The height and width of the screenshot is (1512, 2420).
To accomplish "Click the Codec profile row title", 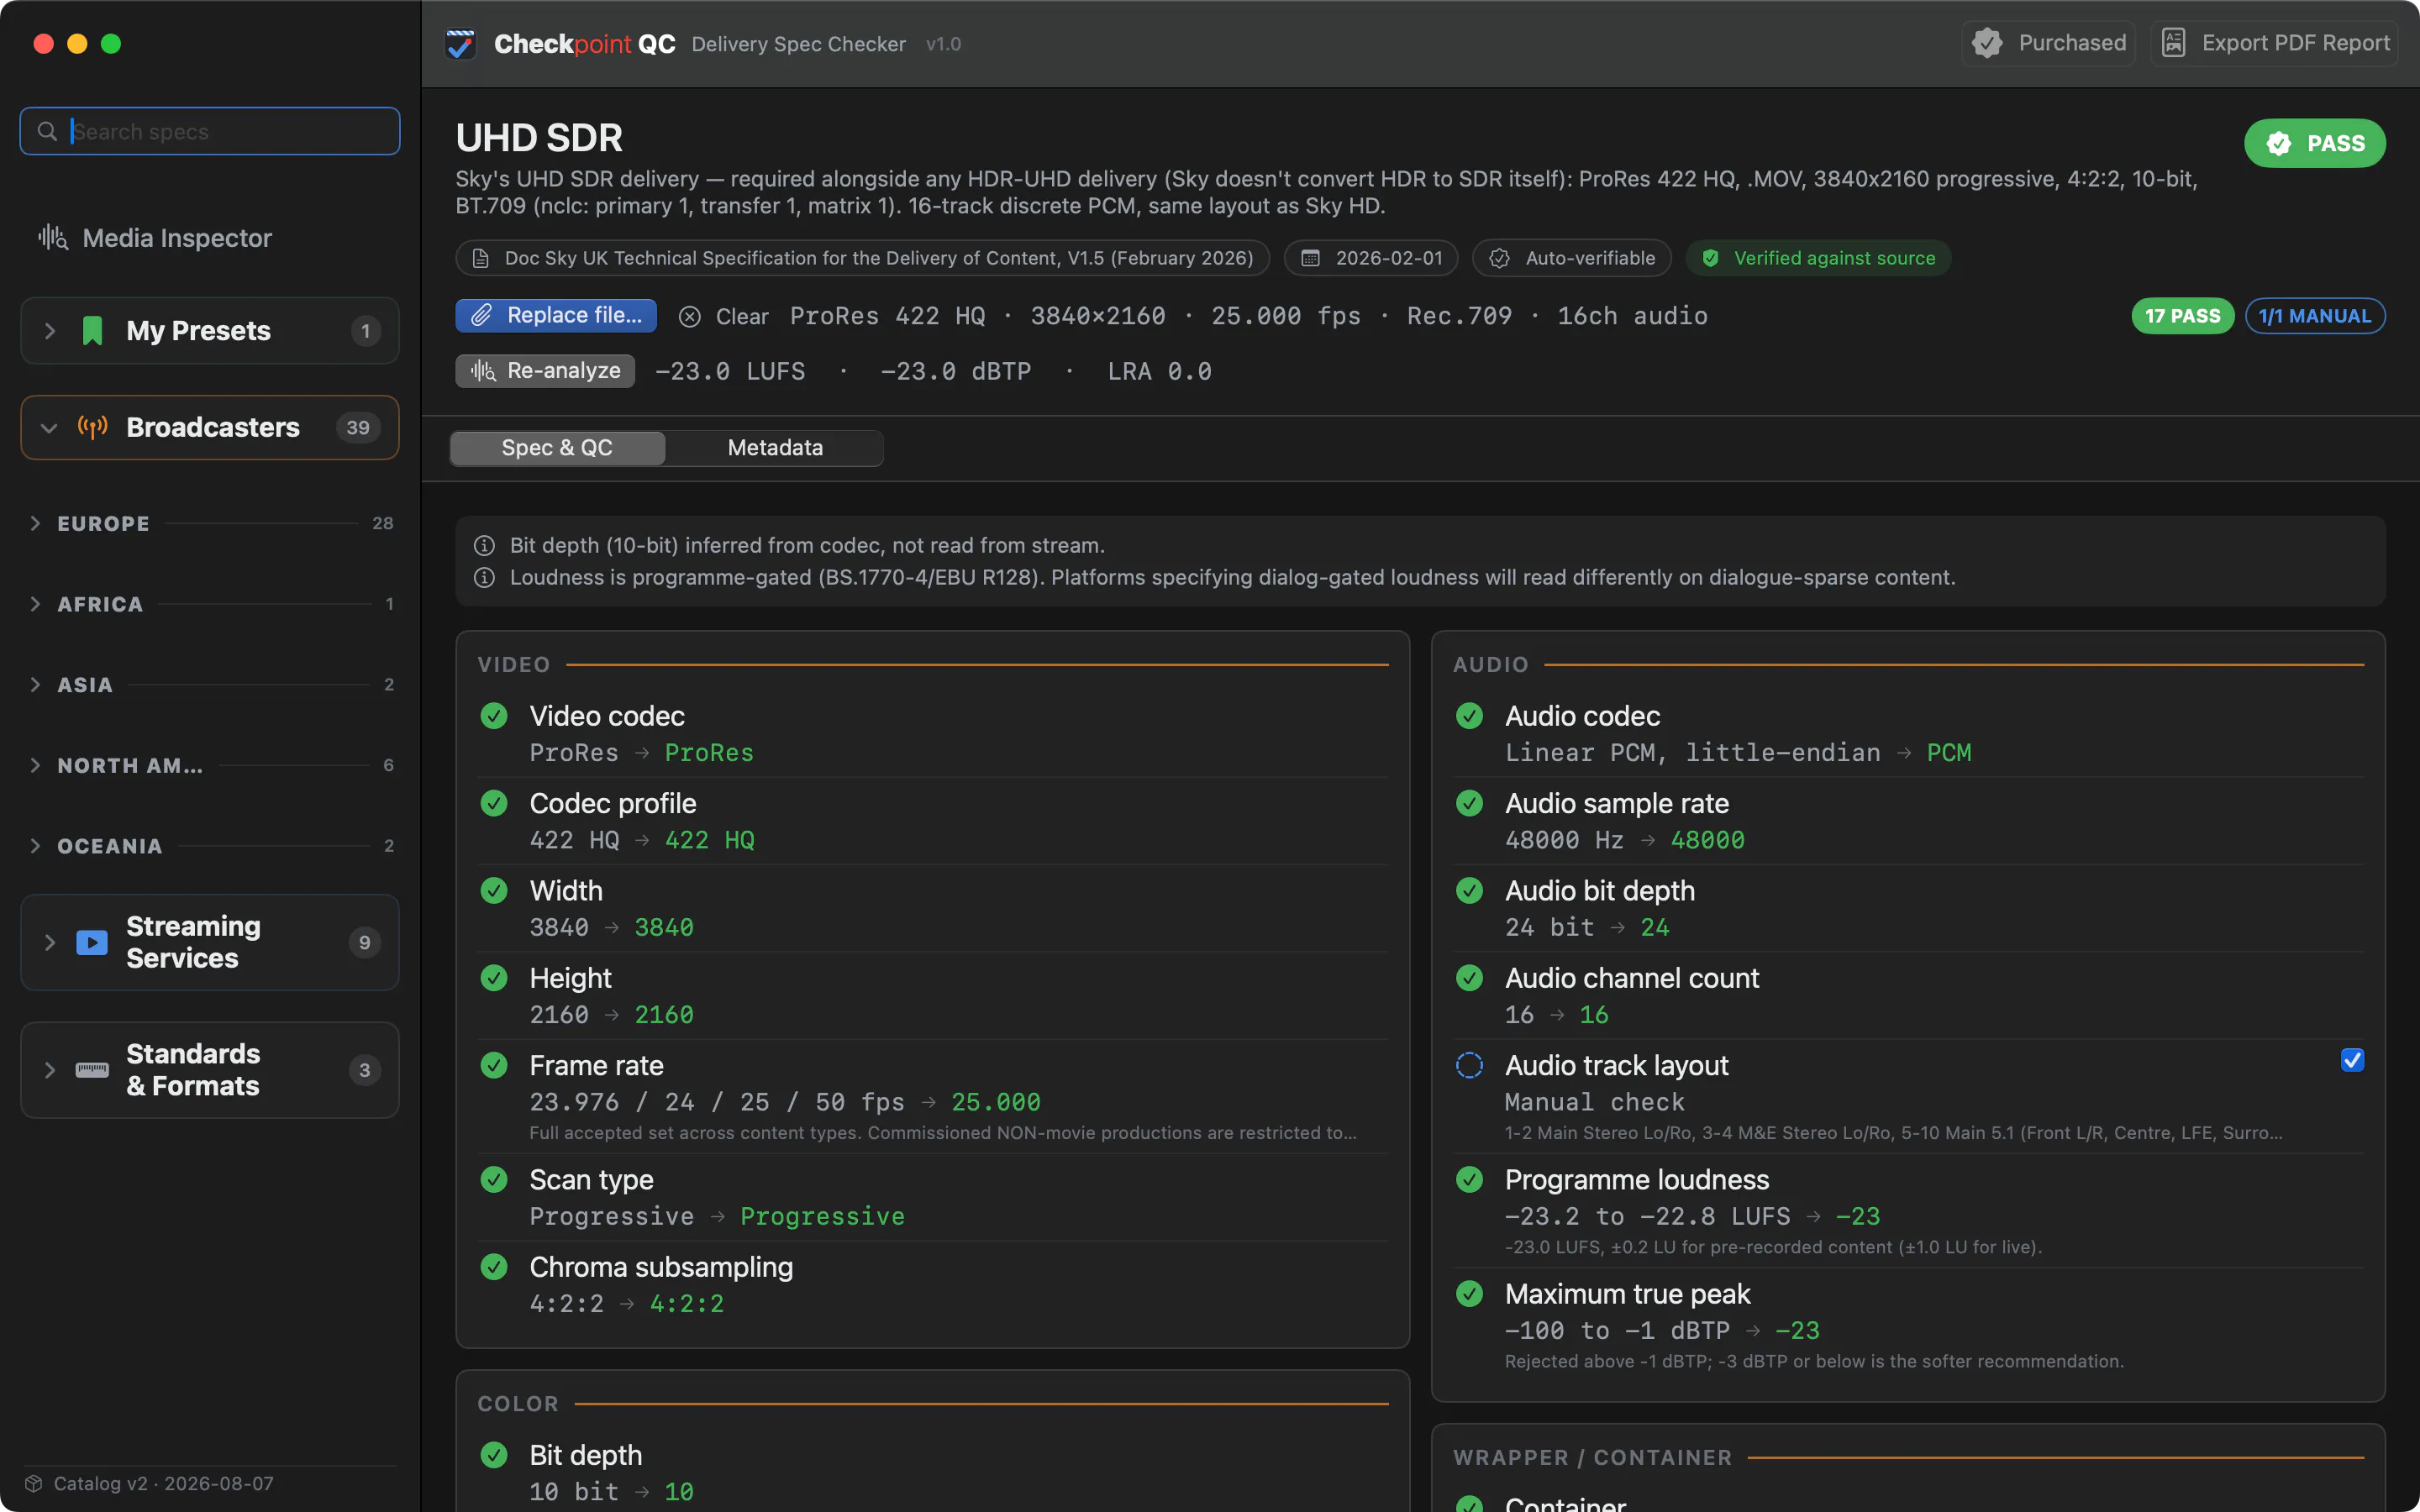I will pos(612,803).
